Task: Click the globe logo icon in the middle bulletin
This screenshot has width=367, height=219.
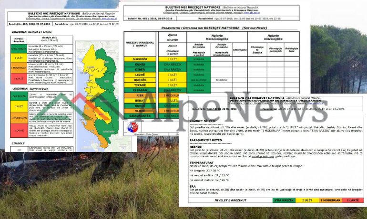Action: tap(133, 127)
